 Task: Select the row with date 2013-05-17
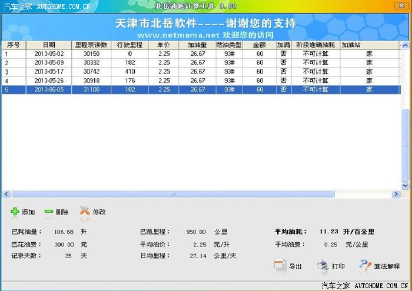[x=49, y=72]
